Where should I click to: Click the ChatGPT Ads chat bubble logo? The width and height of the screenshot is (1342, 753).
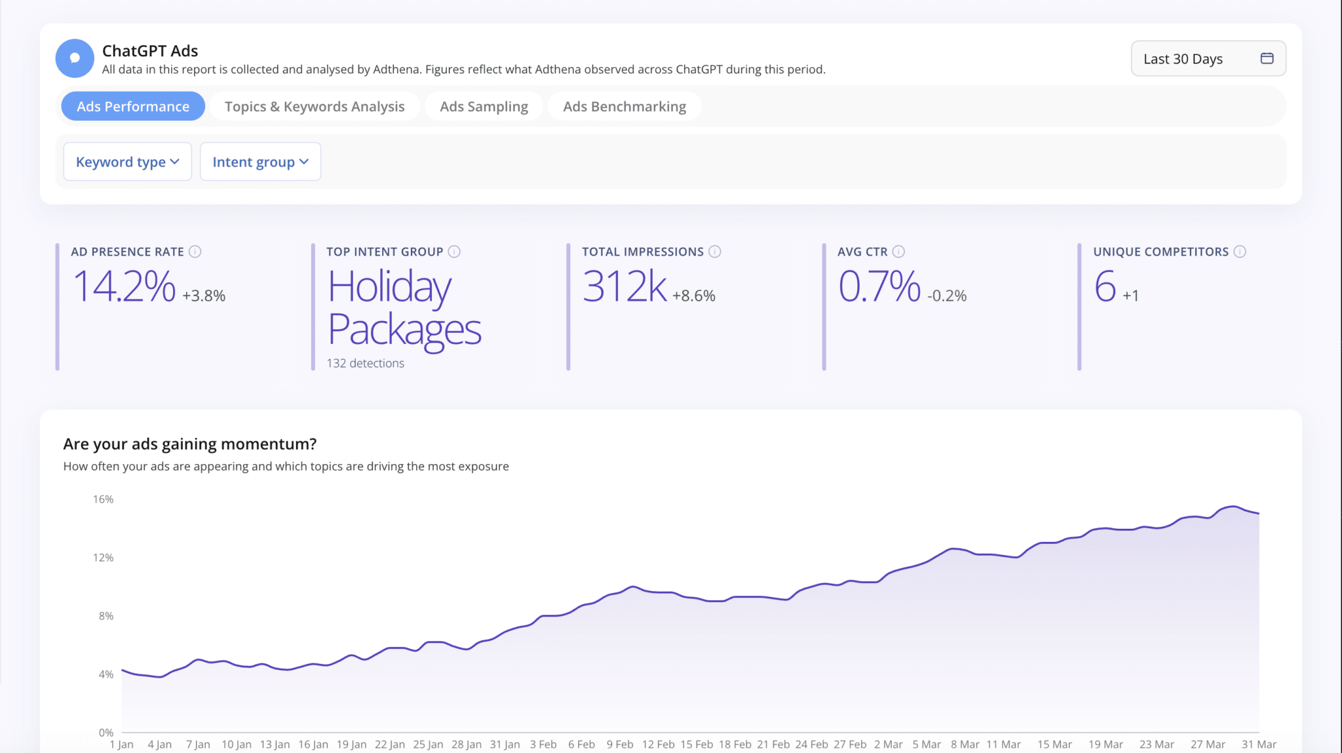[75, 58]
